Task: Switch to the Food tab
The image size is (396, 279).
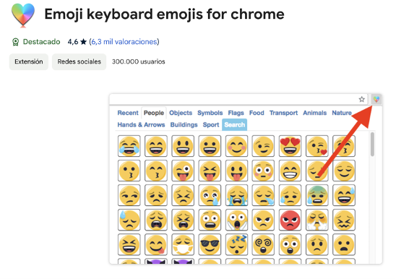Action: [x=257, y=113]
